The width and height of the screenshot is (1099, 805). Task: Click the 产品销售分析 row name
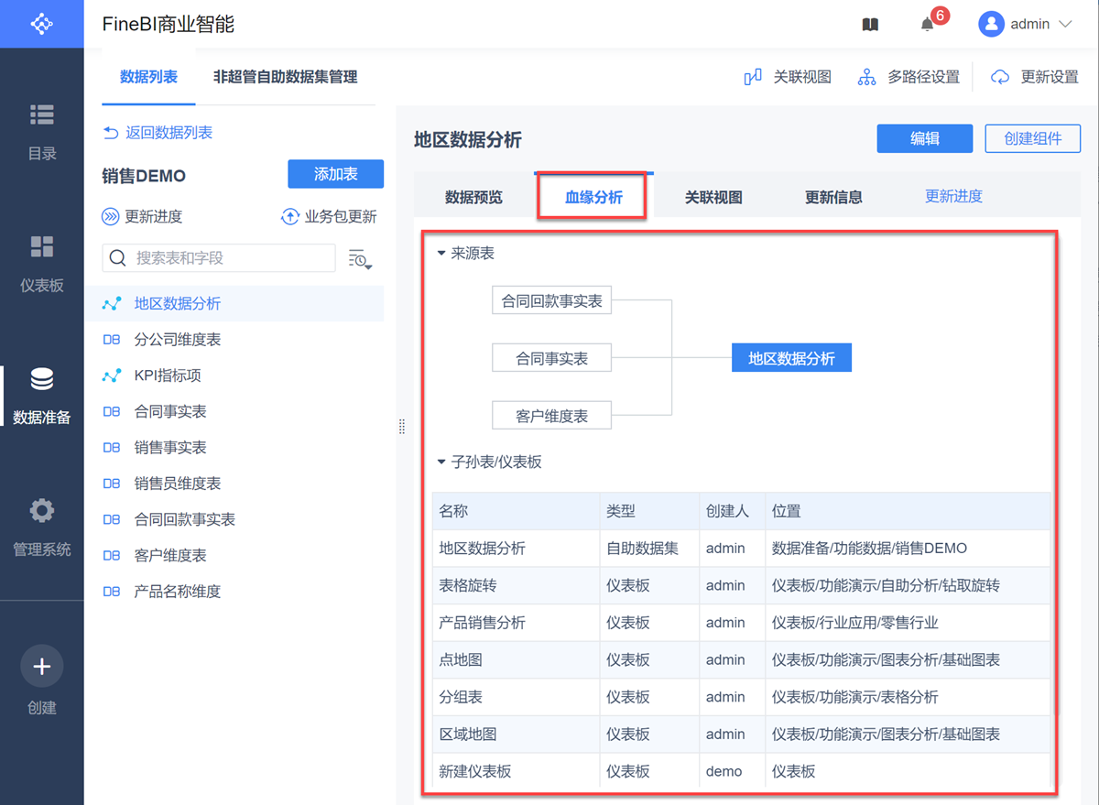482,623
